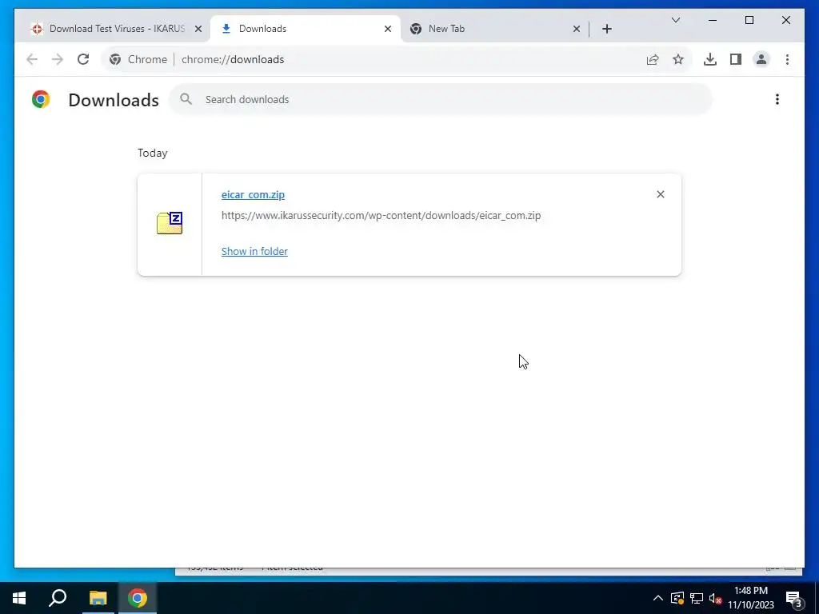Open the network tray icon

point(697,598)
